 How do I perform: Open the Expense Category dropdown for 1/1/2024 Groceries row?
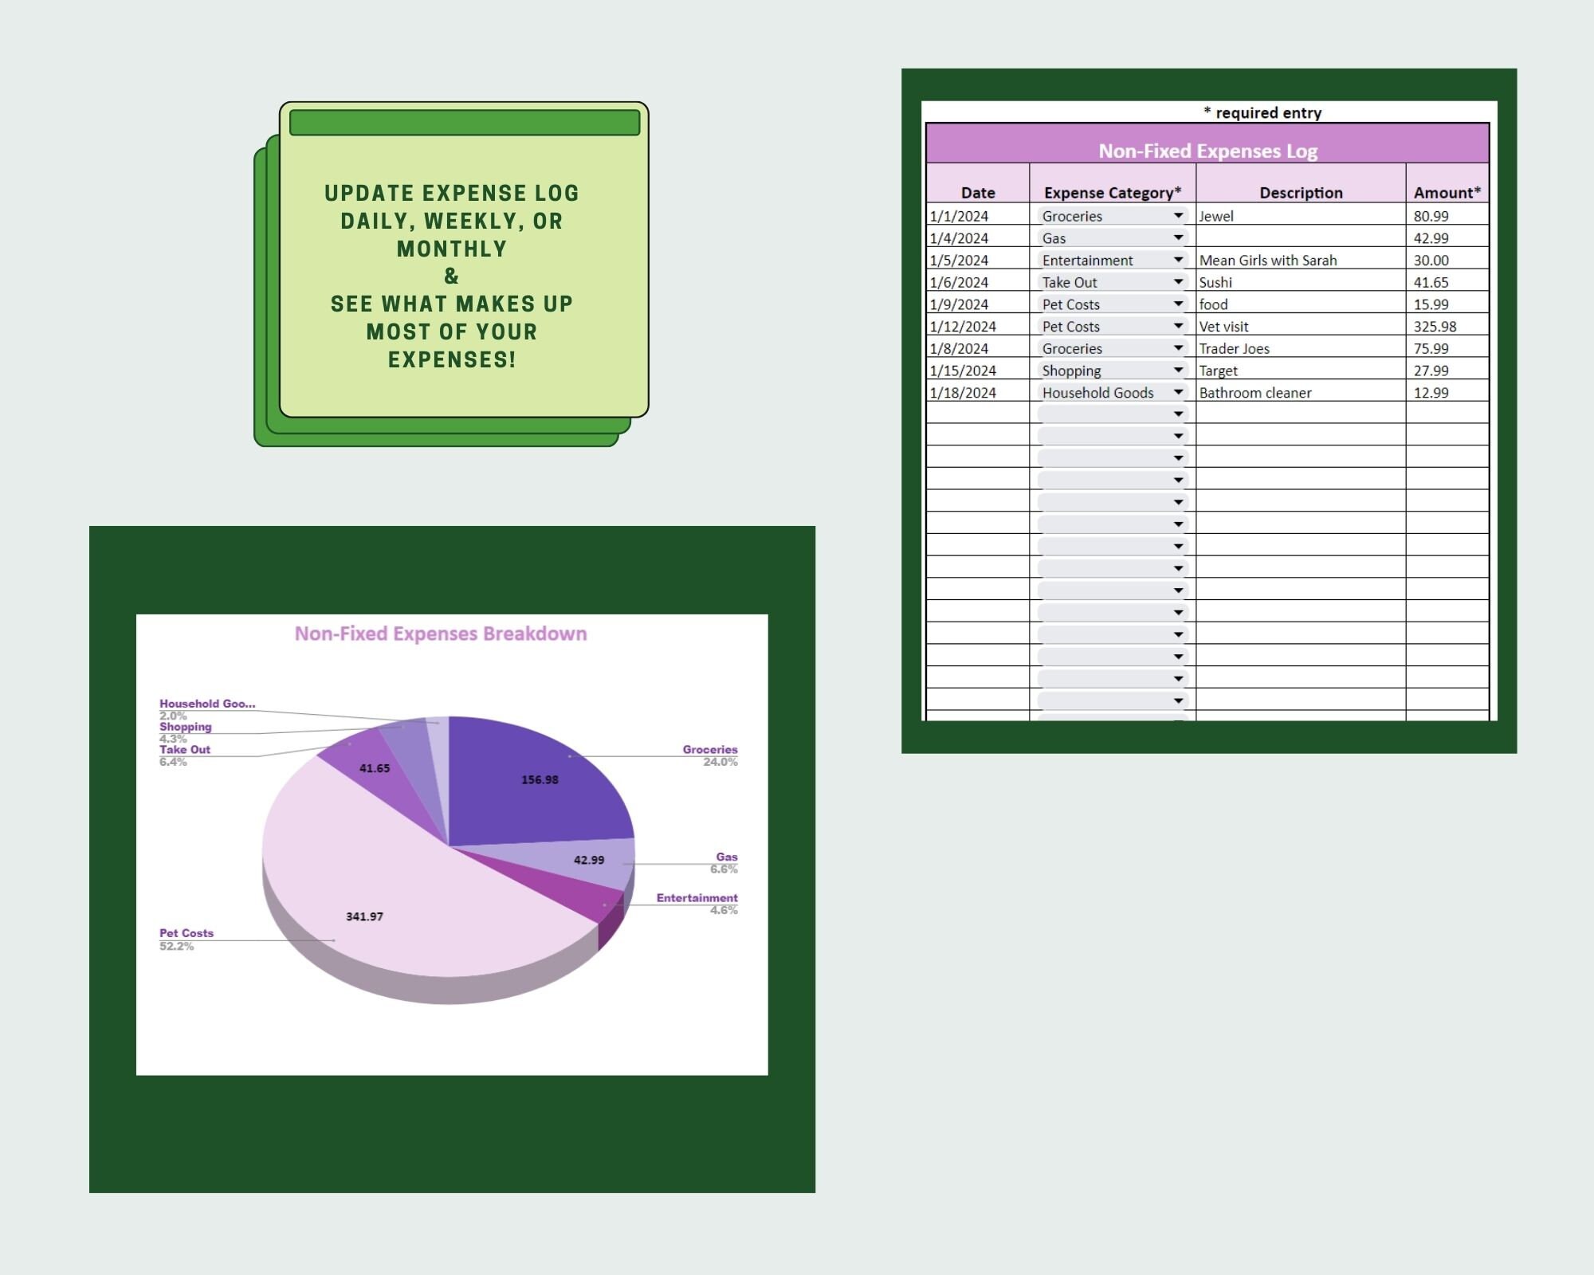point(1178,216)
